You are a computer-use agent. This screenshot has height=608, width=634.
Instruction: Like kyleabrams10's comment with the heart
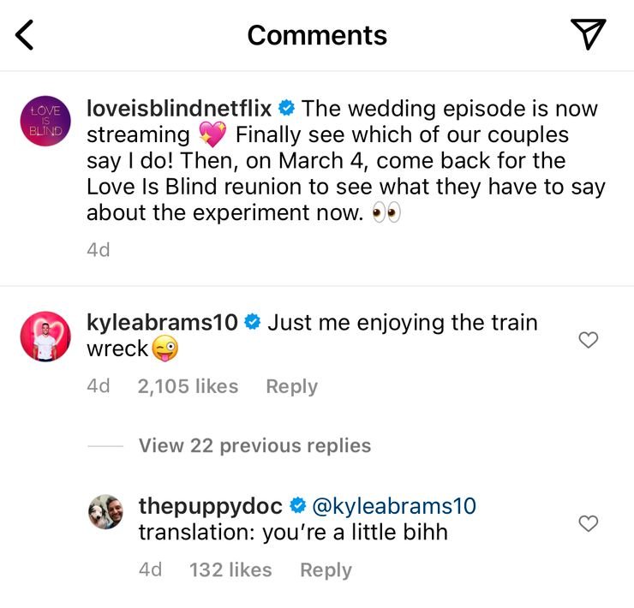point(588,341)
